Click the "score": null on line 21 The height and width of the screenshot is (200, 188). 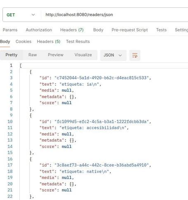pos(56,190)
